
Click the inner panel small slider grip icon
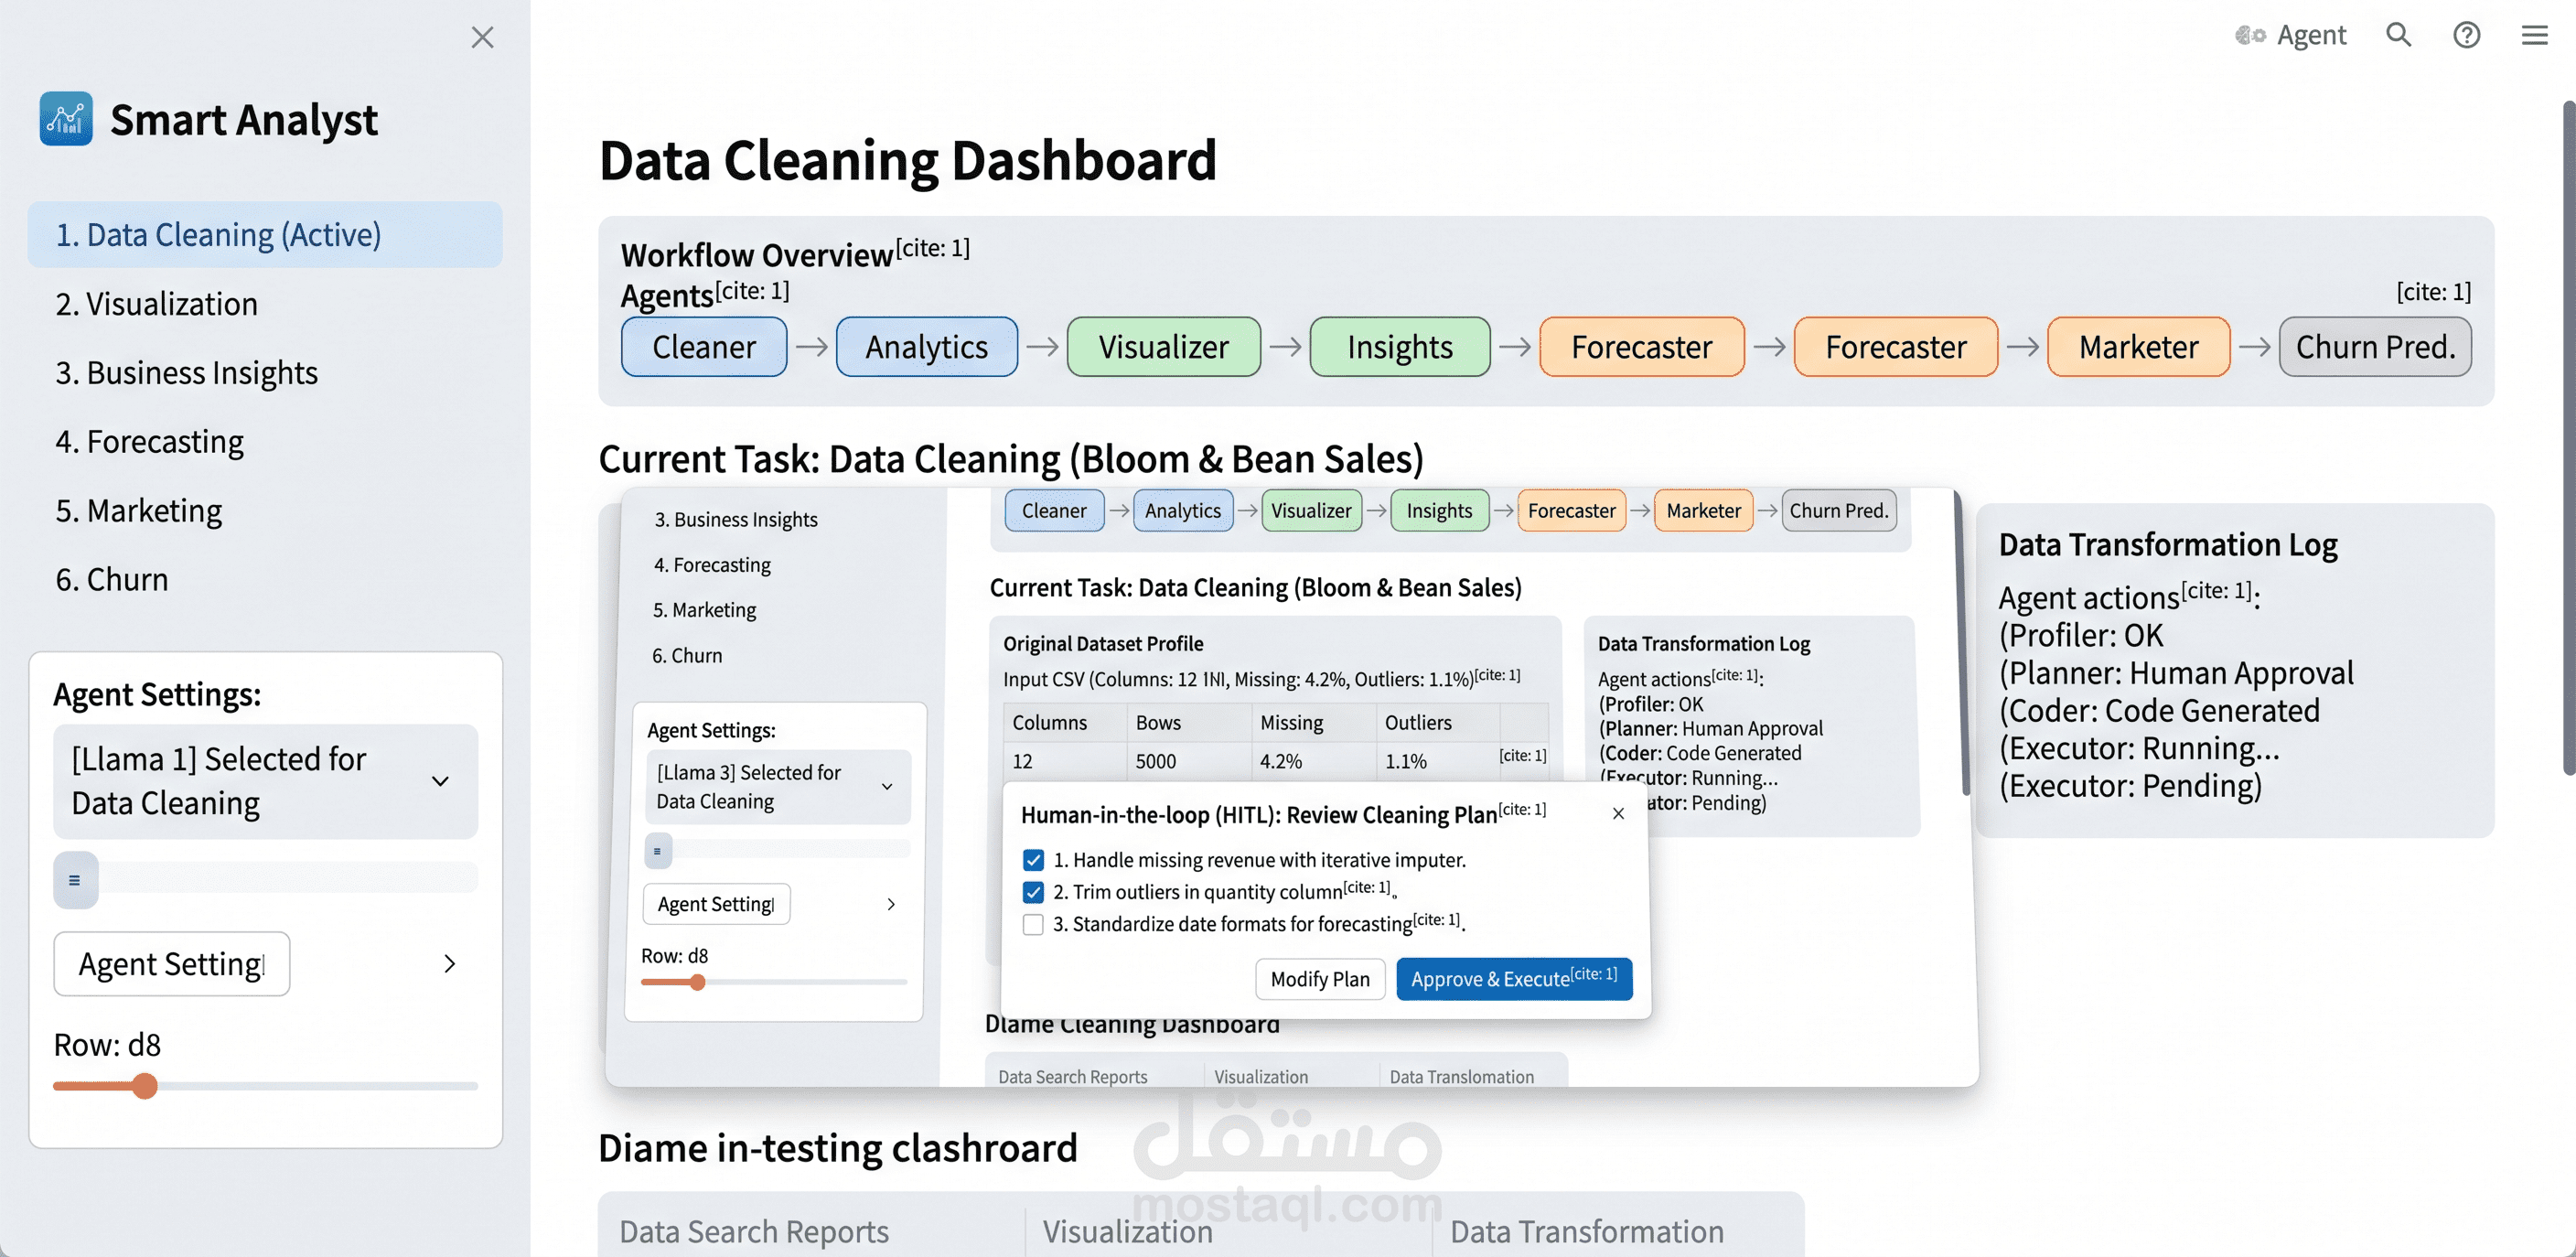pos(658,851)
